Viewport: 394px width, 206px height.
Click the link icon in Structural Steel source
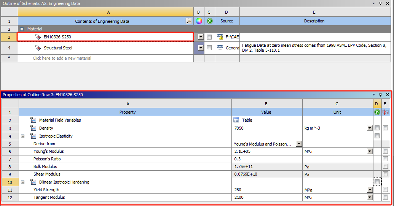tap(220, 48)
